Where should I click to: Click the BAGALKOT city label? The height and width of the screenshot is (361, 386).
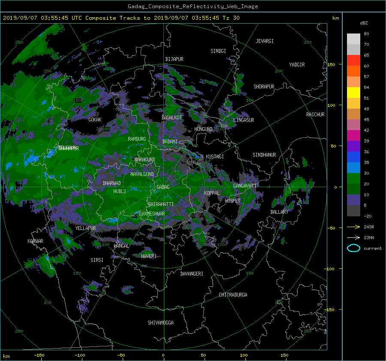tap(172, 118)
